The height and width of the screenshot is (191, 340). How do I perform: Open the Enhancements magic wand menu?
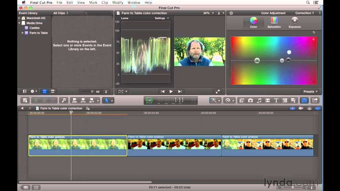[215, 101]
